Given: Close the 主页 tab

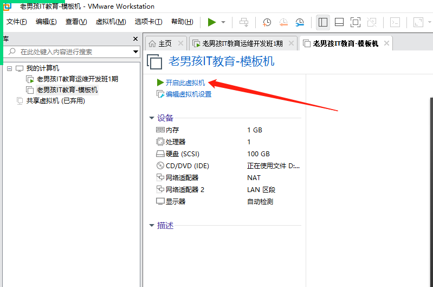Looking at the screenshot, I should [x=180, y=43].
